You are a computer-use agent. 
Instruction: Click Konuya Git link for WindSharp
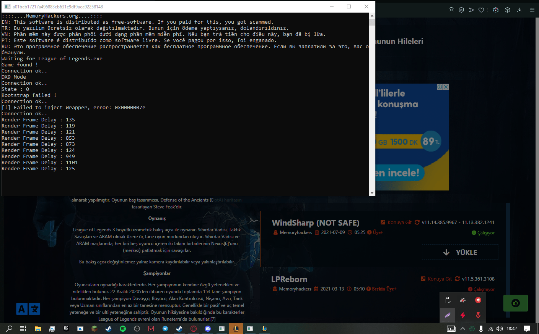pos(396,222)
